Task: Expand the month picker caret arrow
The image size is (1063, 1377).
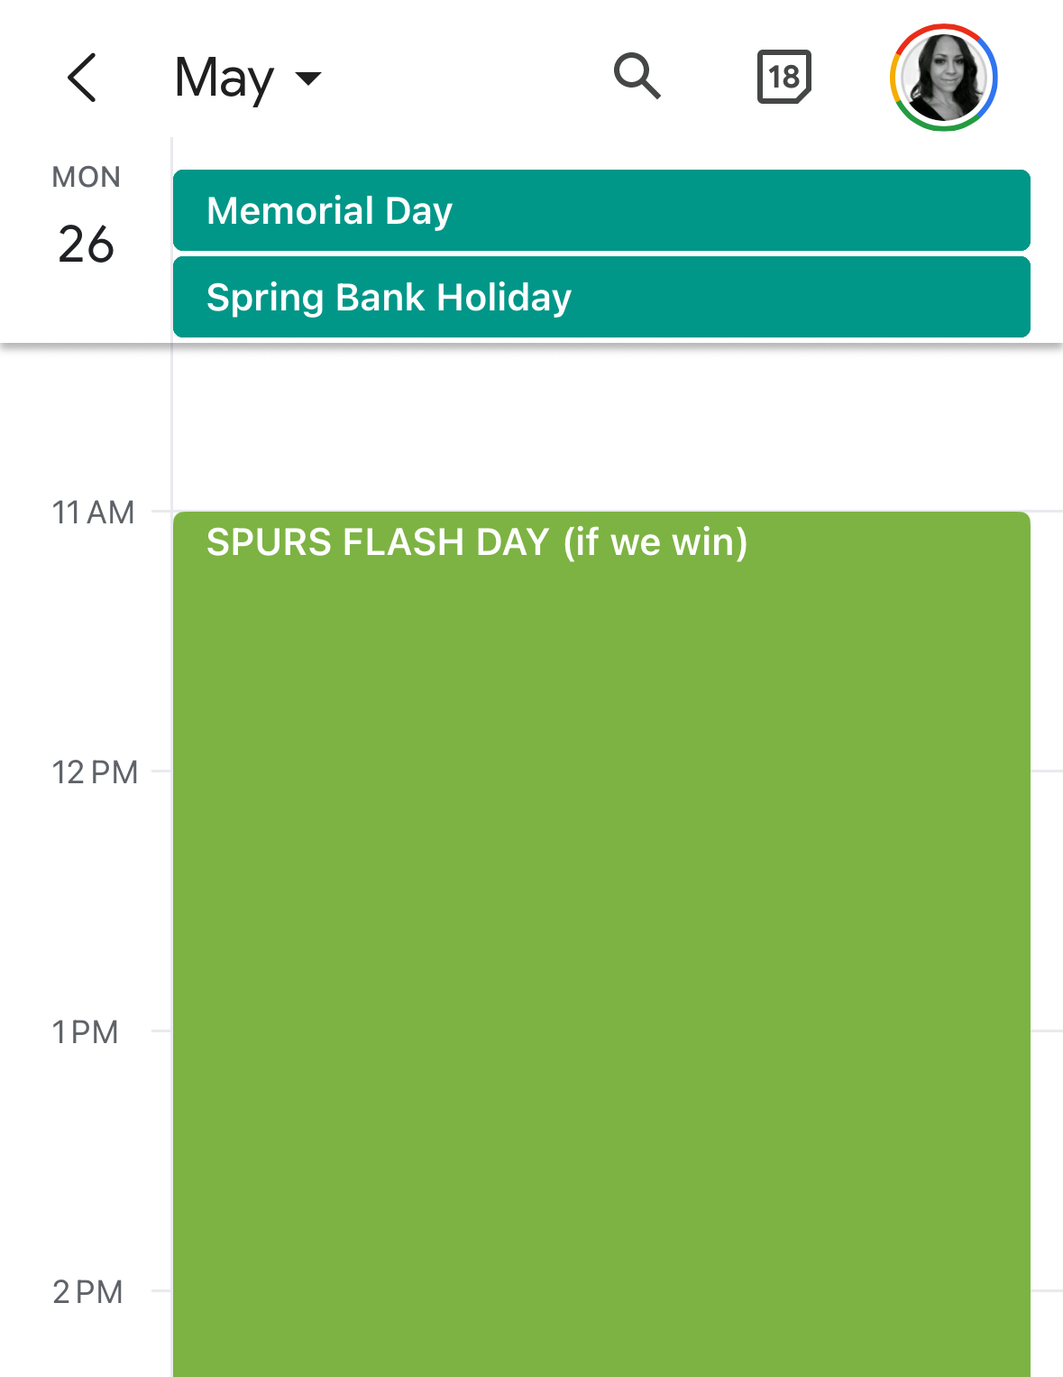Action: (x=308, y=79)
